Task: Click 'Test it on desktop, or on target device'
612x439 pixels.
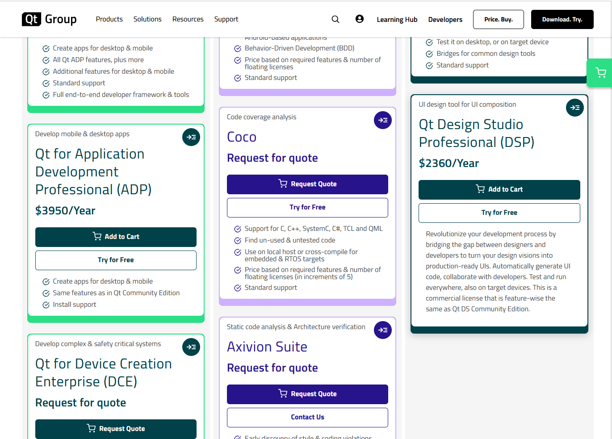Action: [x=492, y=42]
